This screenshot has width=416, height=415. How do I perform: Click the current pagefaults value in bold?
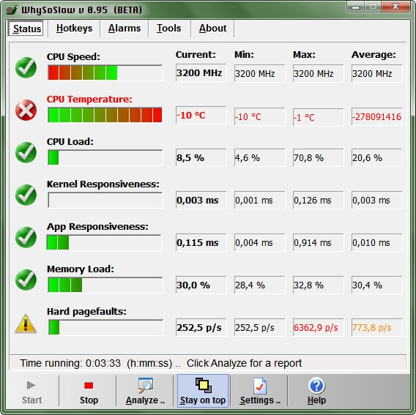(201, 327)
